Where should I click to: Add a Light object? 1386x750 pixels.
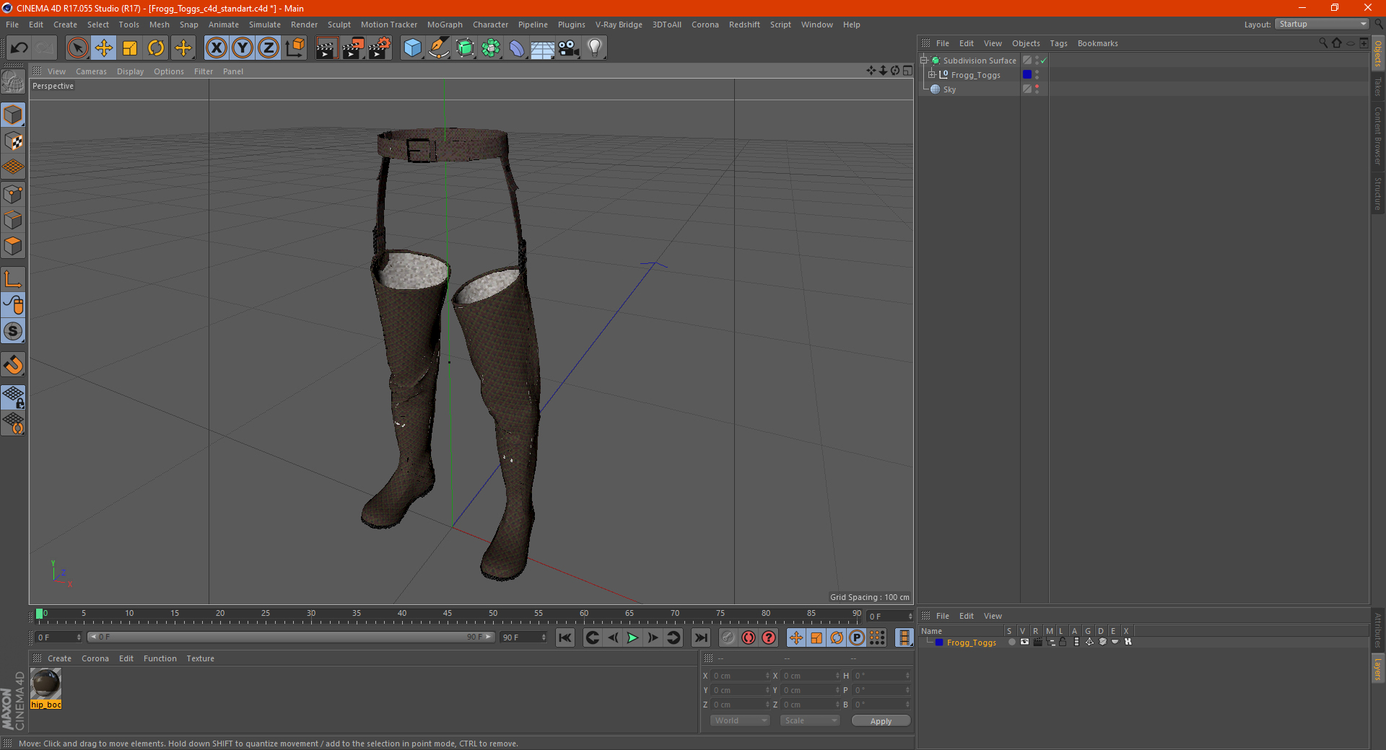(595, 48)
